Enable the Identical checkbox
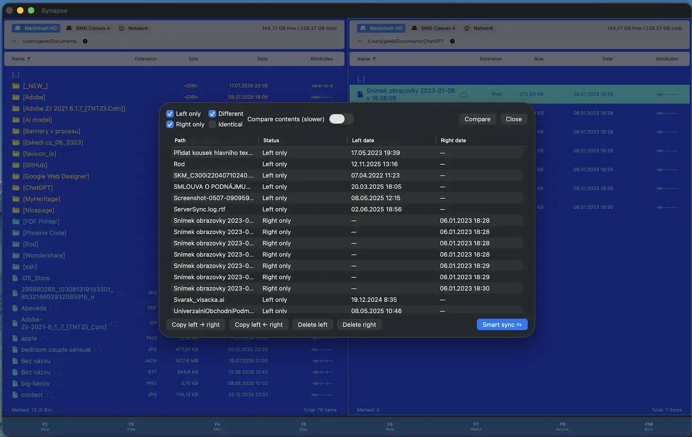 (212, 124)
